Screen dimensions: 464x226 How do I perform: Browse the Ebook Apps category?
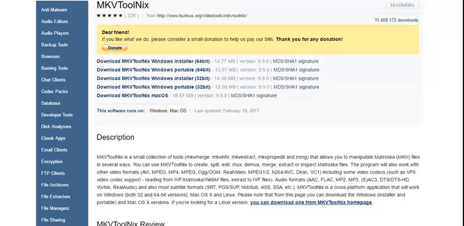(x=53, y=138)
